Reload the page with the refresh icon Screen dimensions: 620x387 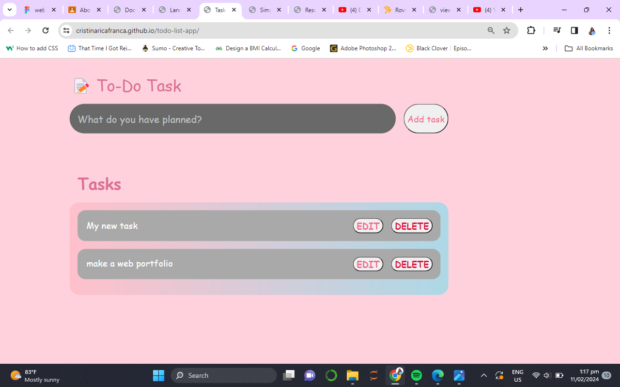(46, 30)
